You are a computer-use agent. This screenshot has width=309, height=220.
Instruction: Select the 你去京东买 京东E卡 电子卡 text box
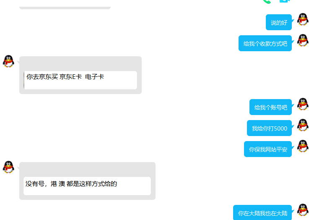click(80, 80)
